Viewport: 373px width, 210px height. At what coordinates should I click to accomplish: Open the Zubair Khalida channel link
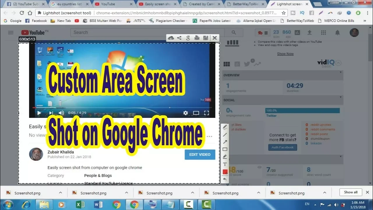[x=61, y=152]
